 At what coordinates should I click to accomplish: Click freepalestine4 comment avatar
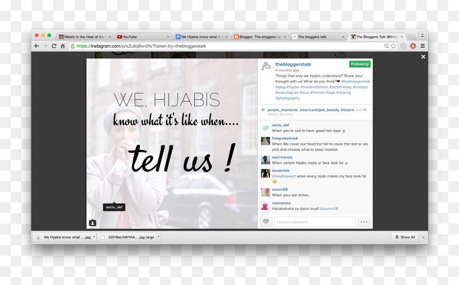coord(265,141)
